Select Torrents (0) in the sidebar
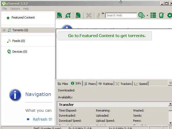The width and height of the screenshot is (172, 129). tap(28, 30)
